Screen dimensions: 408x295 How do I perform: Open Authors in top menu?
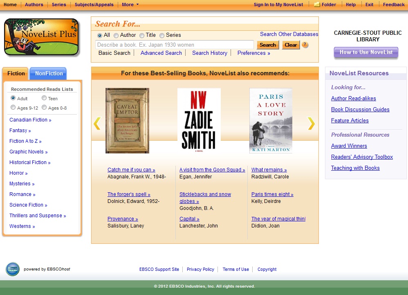[x=34, y=5]
